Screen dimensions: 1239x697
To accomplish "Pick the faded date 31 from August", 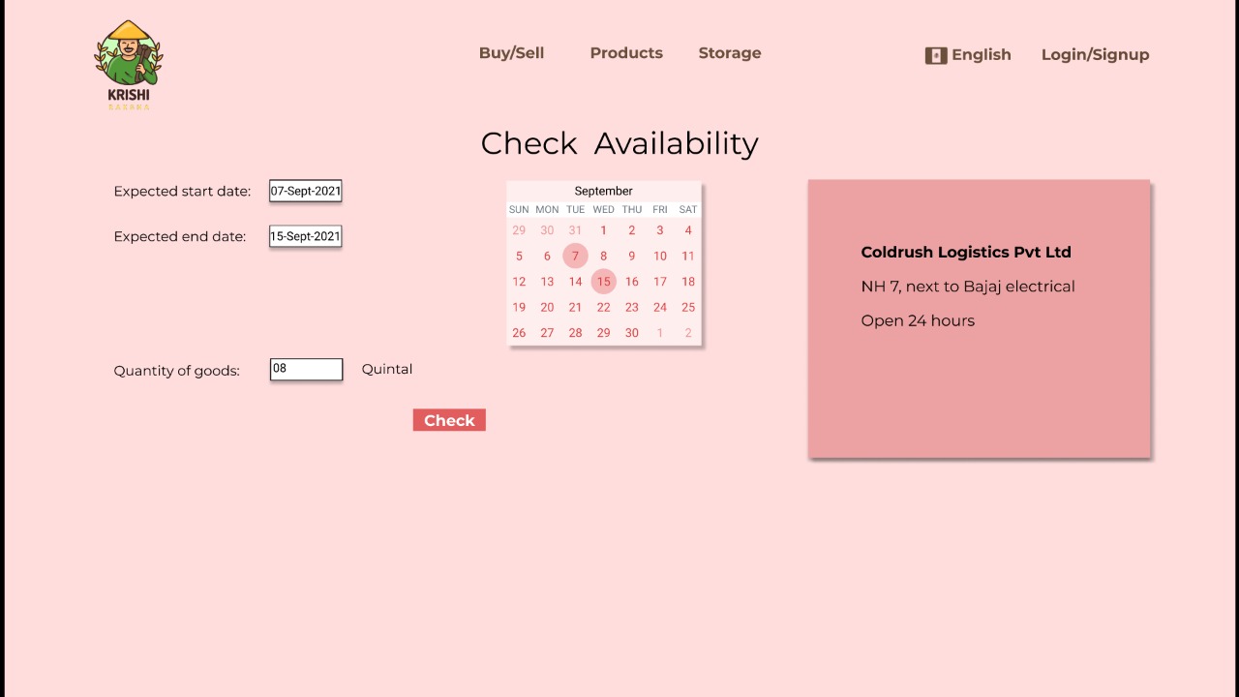I will click(x=575, y=230).
